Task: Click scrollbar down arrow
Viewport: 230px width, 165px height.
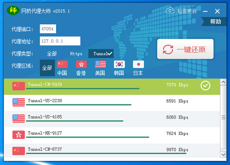Action: [x=223, y=155]
